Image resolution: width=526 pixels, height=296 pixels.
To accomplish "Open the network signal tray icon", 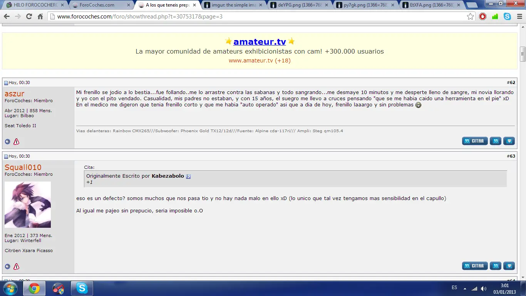I will (x=474, y=288).
